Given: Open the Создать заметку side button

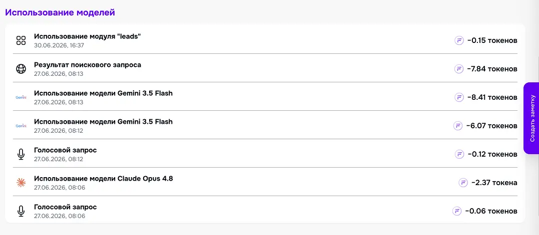Looking at the screenshot, I should coord(531,118).
